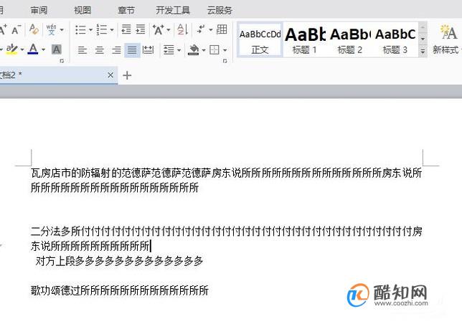Toggle justify alignment

[x=132, y=50]
